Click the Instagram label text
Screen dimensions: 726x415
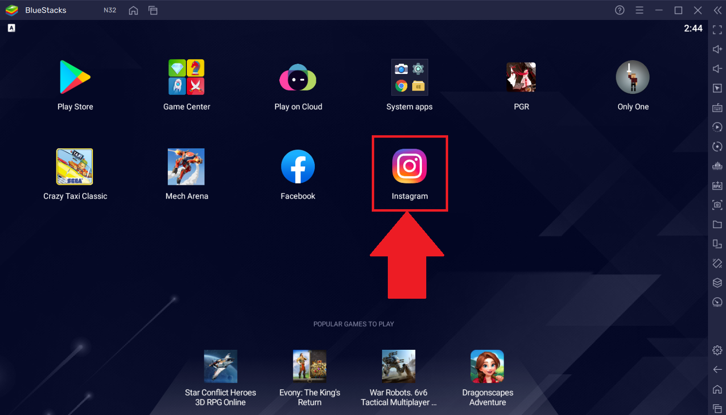click(x=410, y=196)
